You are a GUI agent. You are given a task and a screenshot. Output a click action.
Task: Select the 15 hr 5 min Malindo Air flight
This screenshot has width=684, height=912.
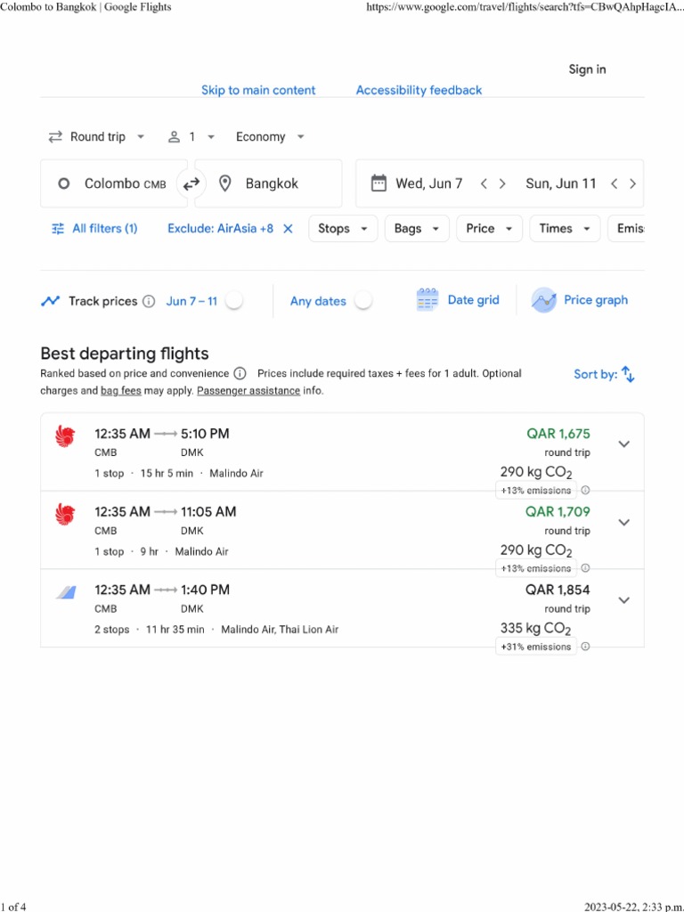coord(342,452)
